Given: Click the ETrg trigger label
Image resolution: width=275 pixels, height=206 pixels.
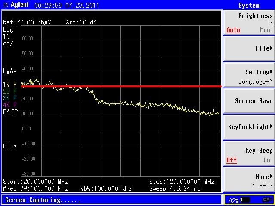Looking at the screenshot, I should tap(10, 146).
